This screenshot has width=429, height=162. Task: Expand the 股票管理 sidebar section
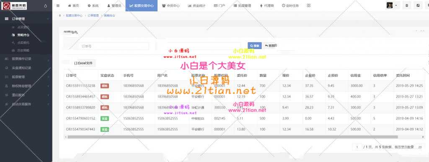26,77
